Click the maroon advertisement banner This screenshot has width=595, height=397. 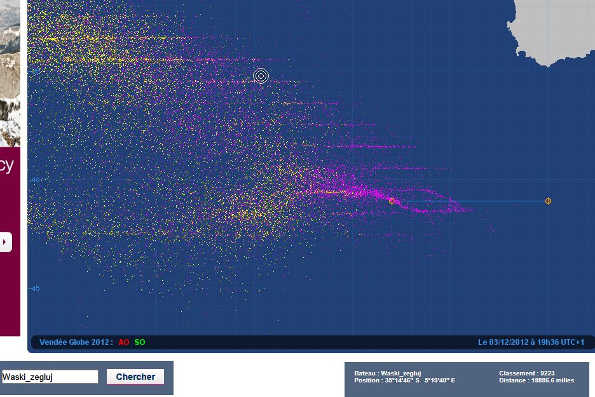click(10, 286)
